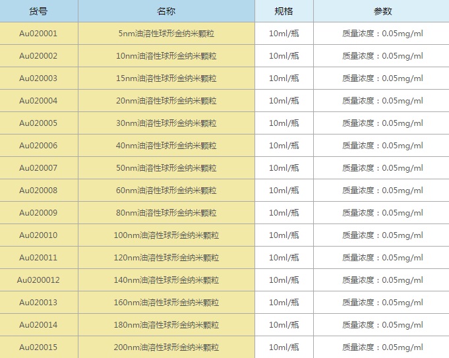Click the 100nm油溶性球形金纳米颗粒 name
The image size is (449, 358).
pos(166,235)
